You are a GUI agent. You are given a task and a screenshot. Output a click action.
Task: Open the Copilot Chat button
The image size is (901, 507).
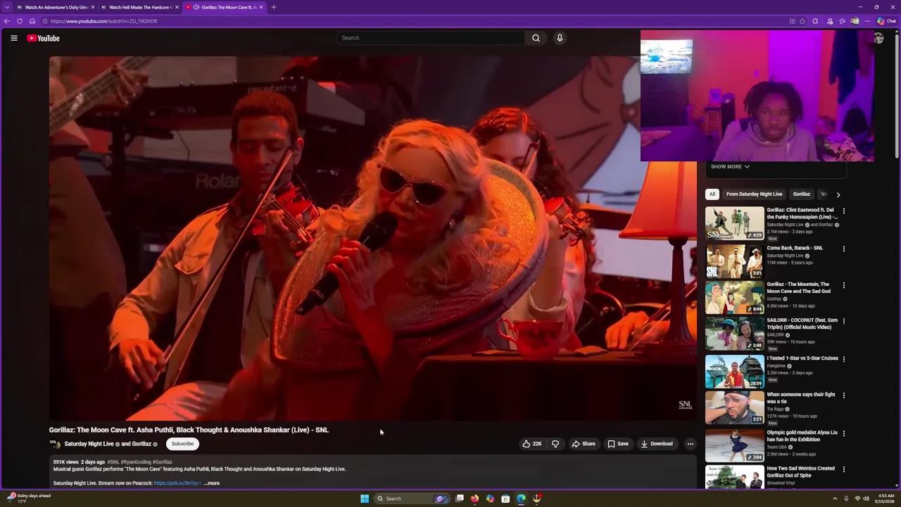[886, 21]
